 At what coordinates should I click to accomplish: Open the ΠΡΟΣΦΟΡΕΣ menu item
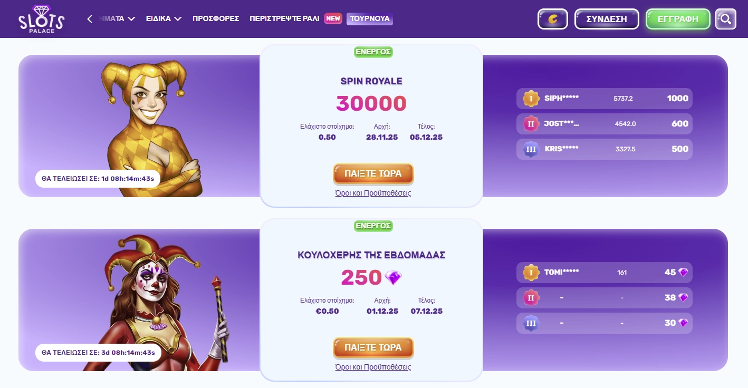click(216, 18)
